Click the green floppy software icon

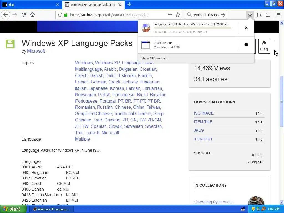(x=10, y=44)
